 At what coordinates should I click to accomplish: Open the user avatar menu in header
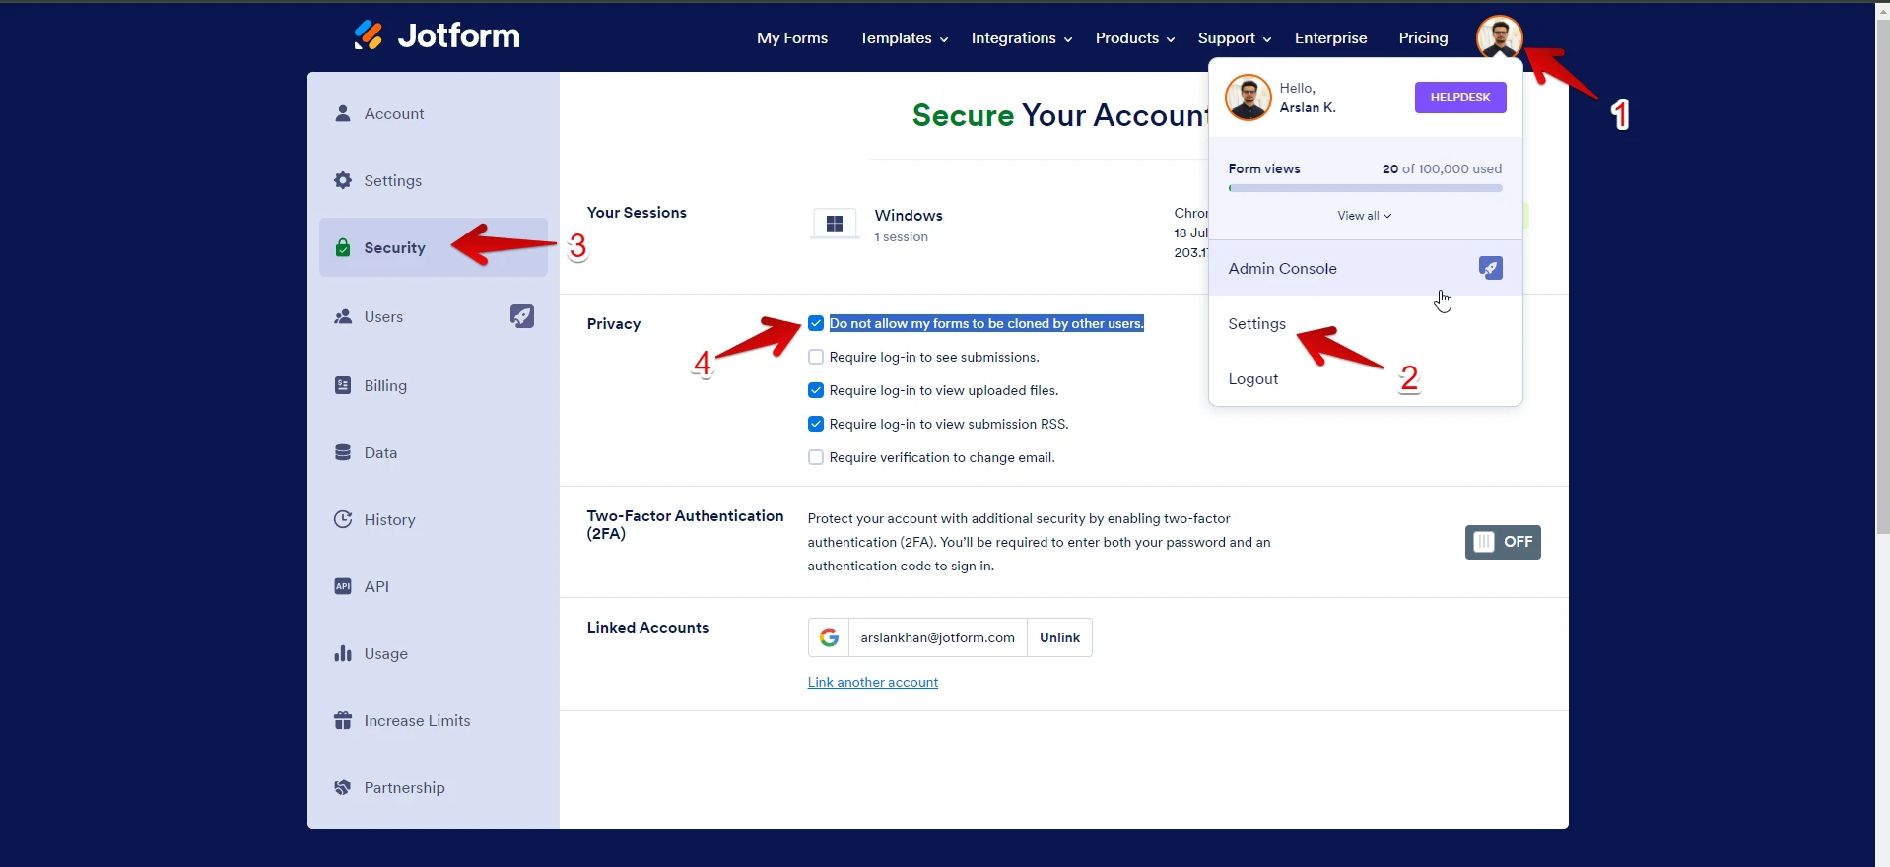pyautogui.click(x=1498, y=37)
